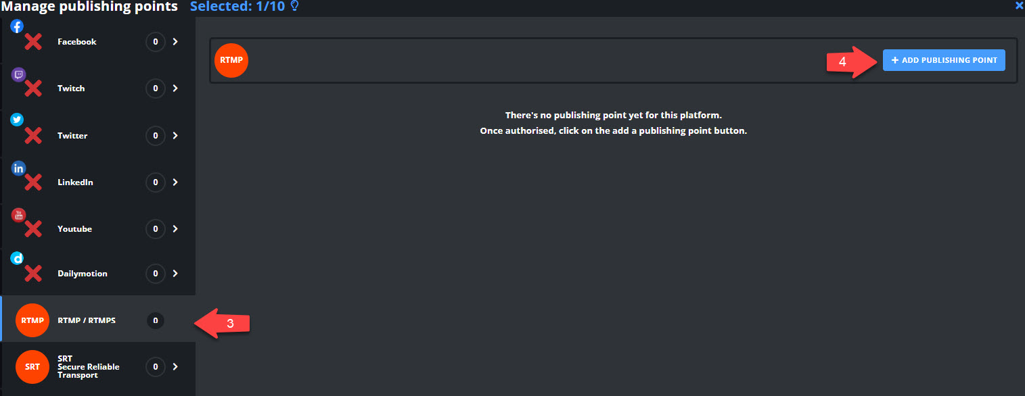Click the RTMP circle icon in sidebar

tap(32, 320)
